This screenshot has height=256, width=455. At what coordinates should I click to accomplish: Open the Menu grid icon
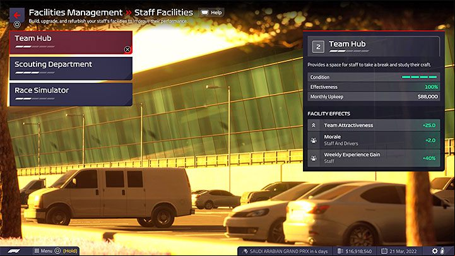[37, 251]
